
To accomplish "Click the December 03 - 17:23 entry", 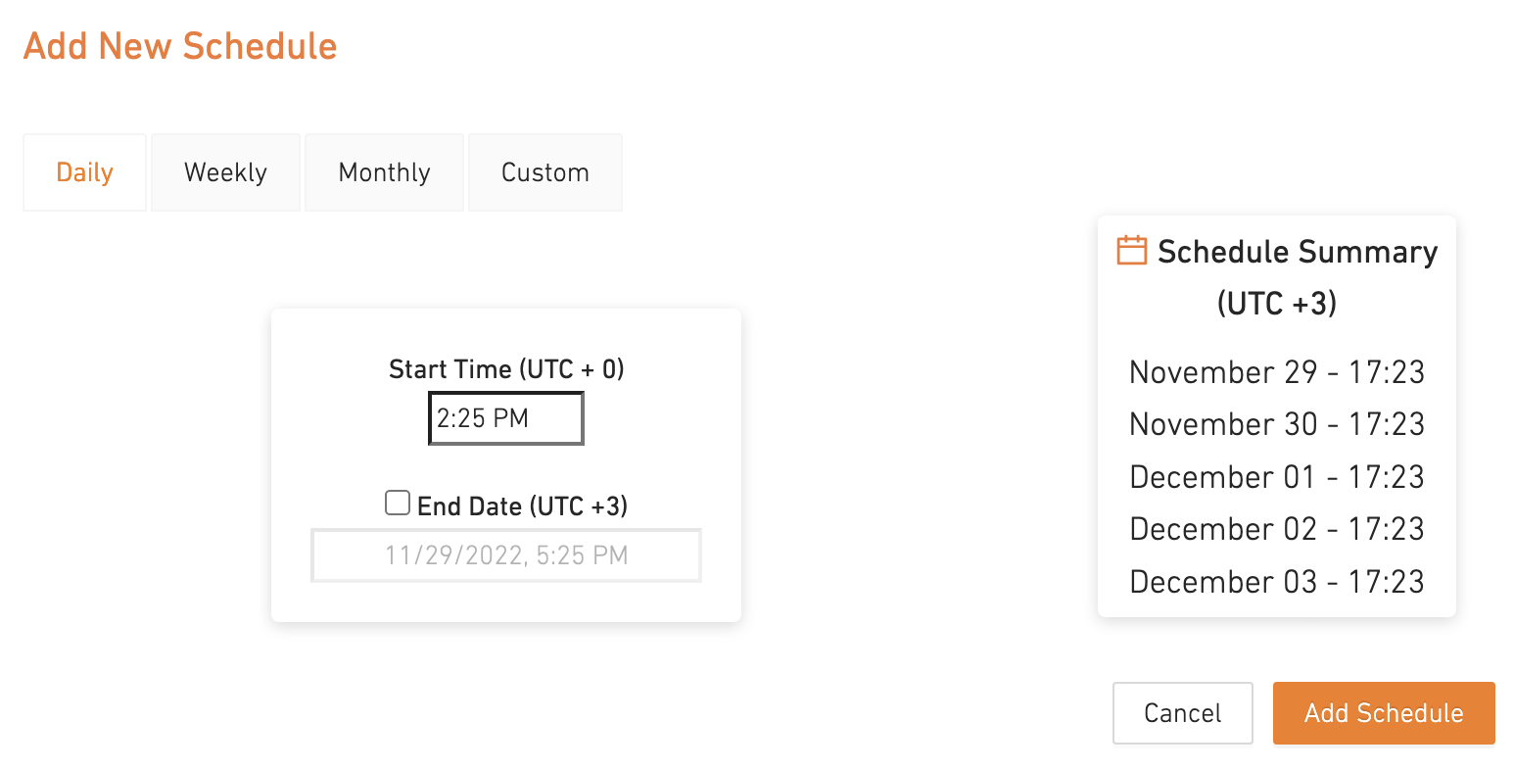I will [1276, 582].
